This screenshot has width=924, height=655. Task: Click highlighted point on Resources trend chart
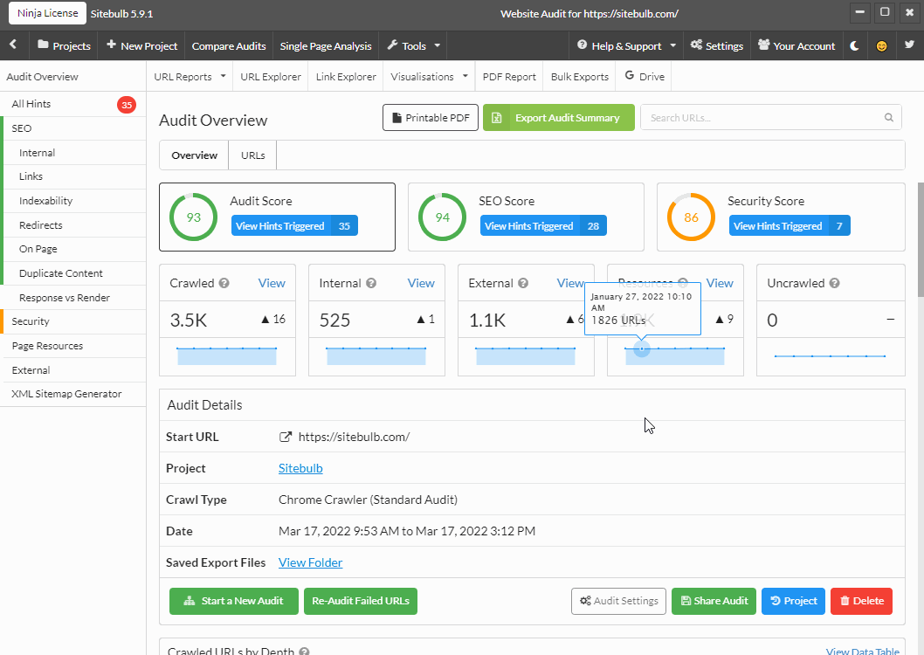(x=642, y=348)
